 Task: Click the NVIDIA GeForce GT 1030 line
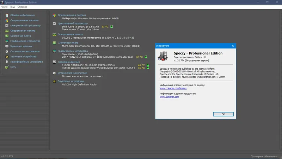[x=97, y=57]
